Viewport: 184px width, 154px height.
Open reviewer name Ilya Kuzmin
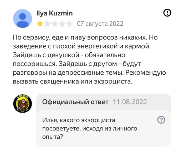click(55, 13)
